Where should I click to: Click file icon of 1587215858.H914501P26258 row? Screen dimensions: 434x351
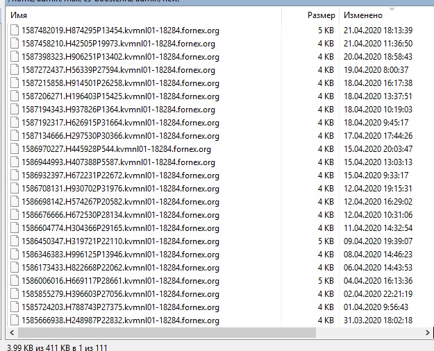point(15,83)
